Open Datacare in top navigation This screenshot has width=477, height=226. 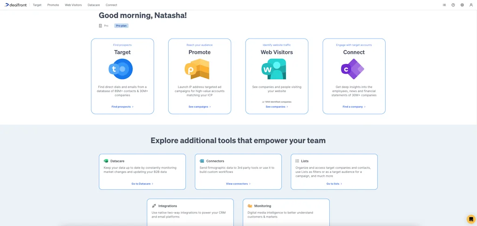[94, 5]
